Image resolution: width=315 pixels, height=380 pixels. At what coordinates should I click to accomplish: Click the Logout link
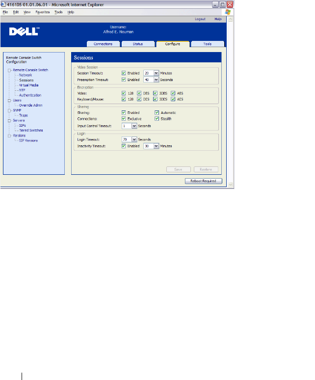200,19
